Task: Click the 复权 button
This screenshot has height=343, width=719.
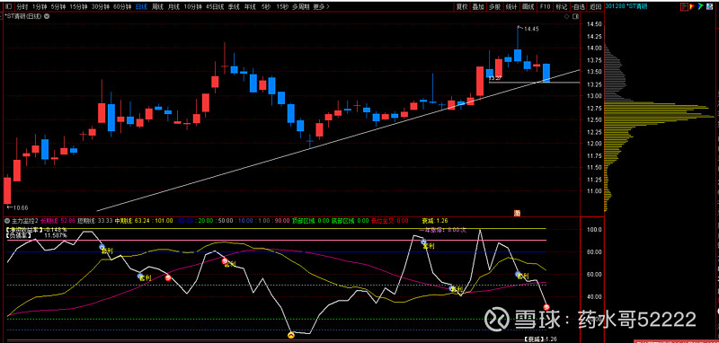Action: point(461,6)
